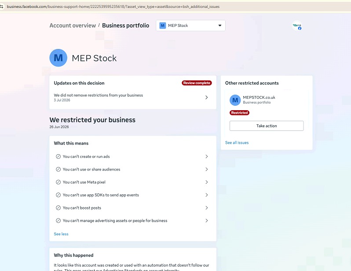Open 'can't manage advertising assets' row

[x=133, y=220]
